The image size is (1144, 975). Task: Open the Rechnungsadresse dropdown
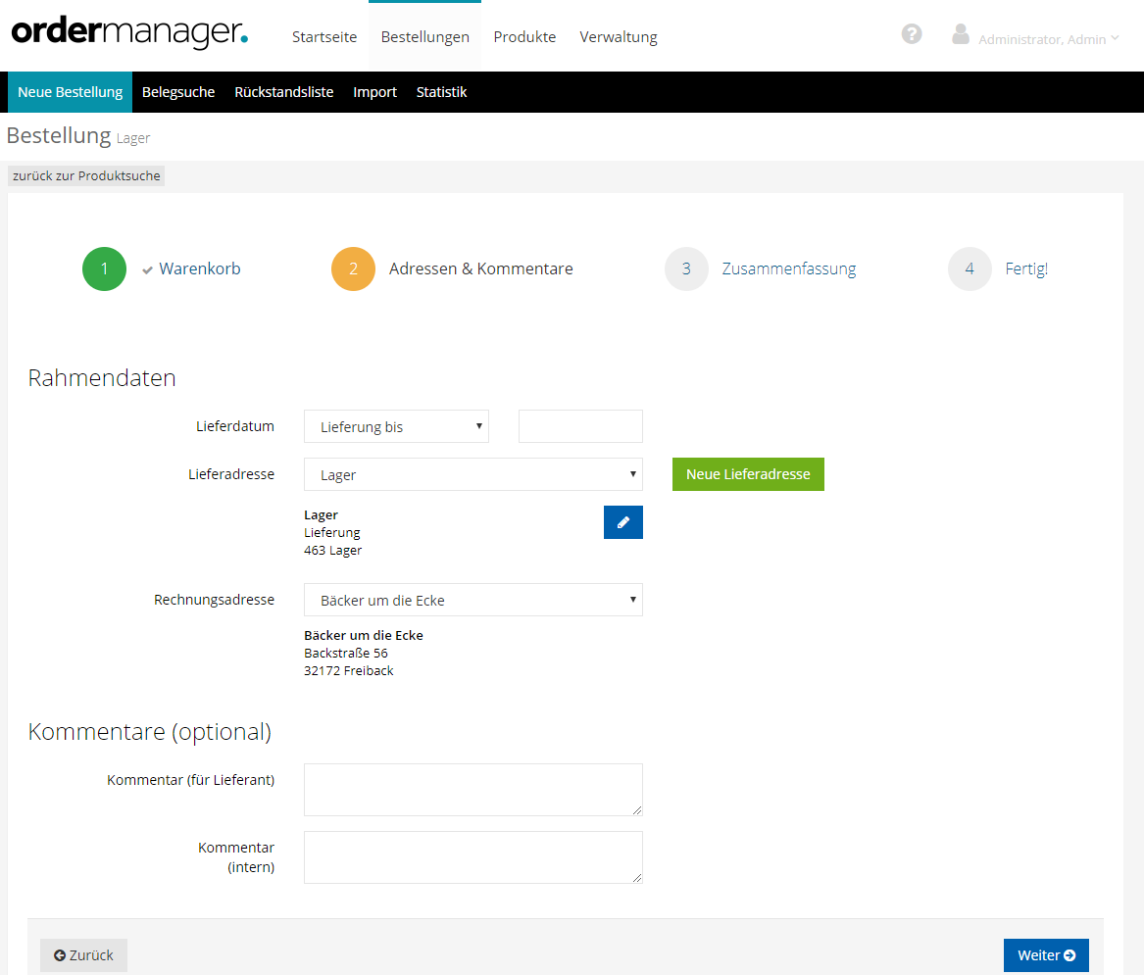click(x=473, y=600)
